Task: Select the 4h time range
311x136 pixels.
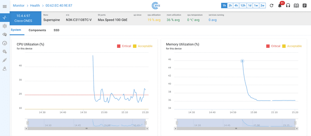Action: coord(236,6)
